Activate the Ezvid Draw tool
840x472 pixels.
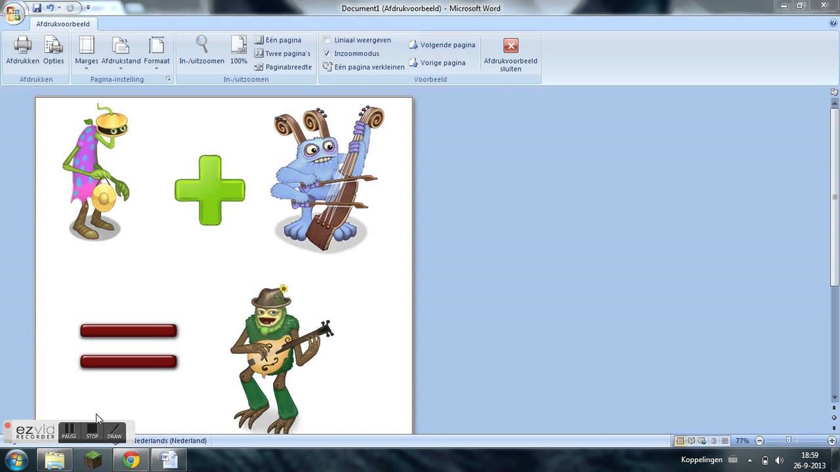[115, 431]
